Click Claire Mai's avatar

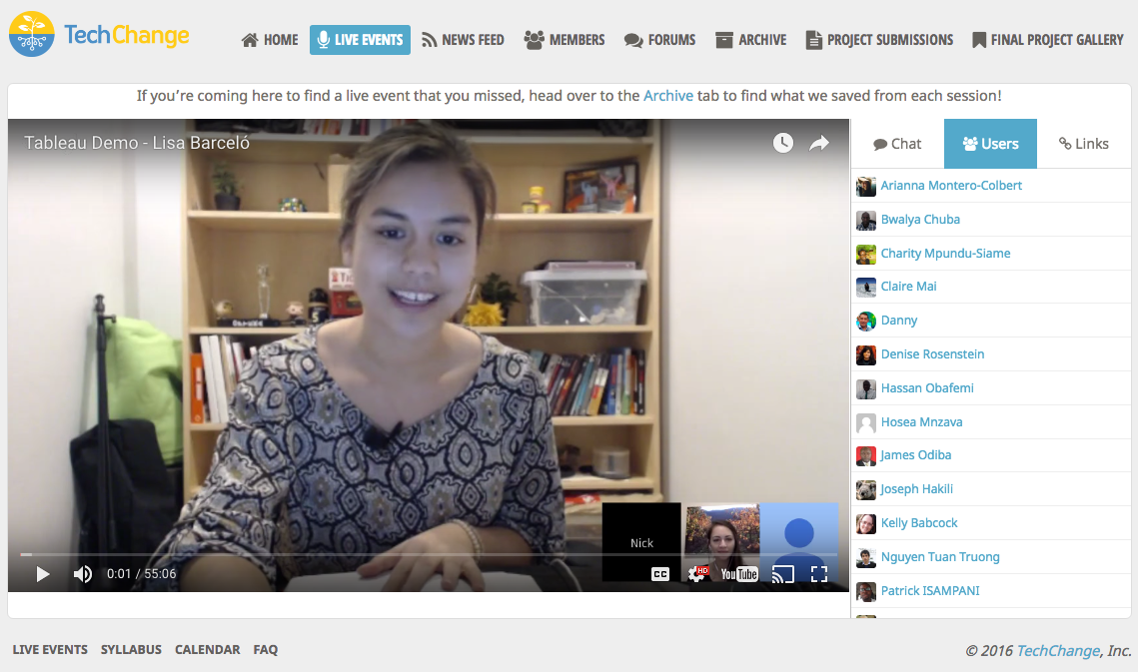(866, 288)
